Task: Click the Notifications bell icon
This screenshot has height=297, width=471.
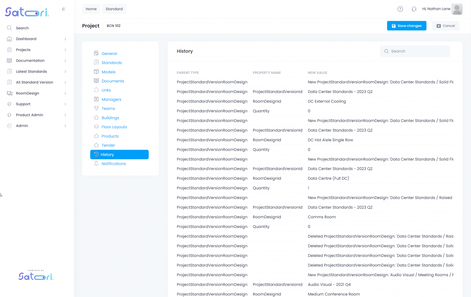Action: point(96,164)
